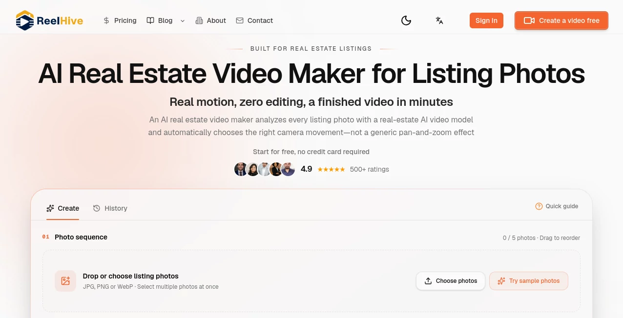Click the main 'AI Real Estate Video Maker' headline
Image resolution: width=623 pixels, height=318 pixels.
[x=311, y=74]
